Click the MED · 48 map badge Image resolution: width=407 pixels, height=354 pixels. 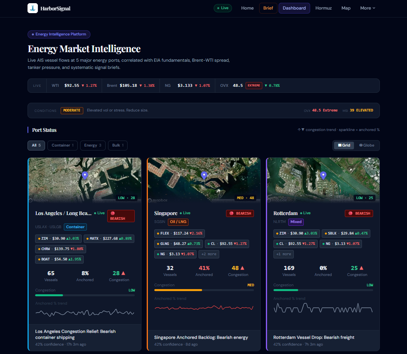(245, 198)
